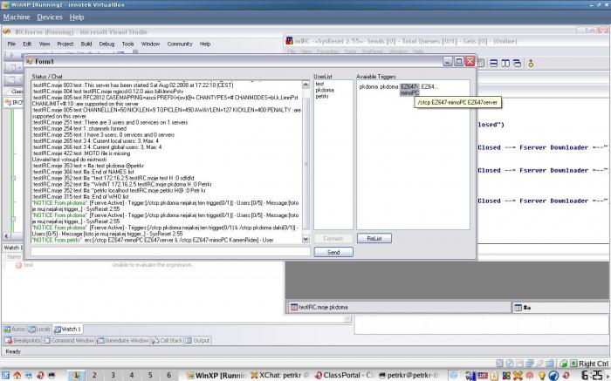
Task: Click the message input field above Send
Action: 170,251
